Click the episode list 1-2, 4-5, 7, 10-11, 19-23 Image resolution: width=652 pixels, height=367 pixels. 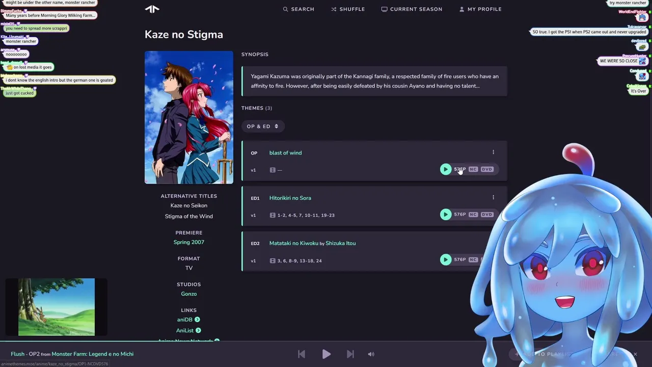click(x=306, y=216)
